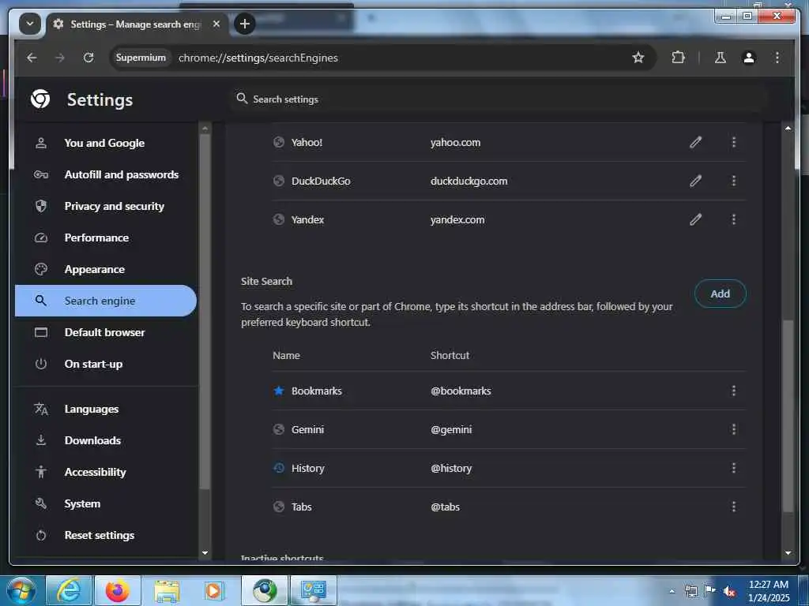Open more actions for History shortcut
809x606 pixels.
pyautogui.click(x=734, y=468)
